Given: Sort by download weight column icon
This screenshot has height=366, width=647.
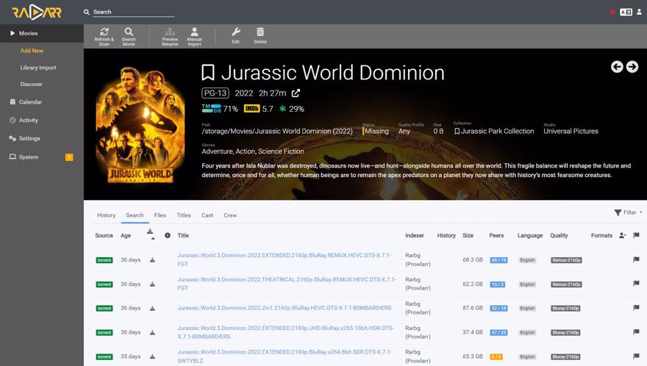Looking at the screenshot, I should pyautogui.click(x=150, y=232).
